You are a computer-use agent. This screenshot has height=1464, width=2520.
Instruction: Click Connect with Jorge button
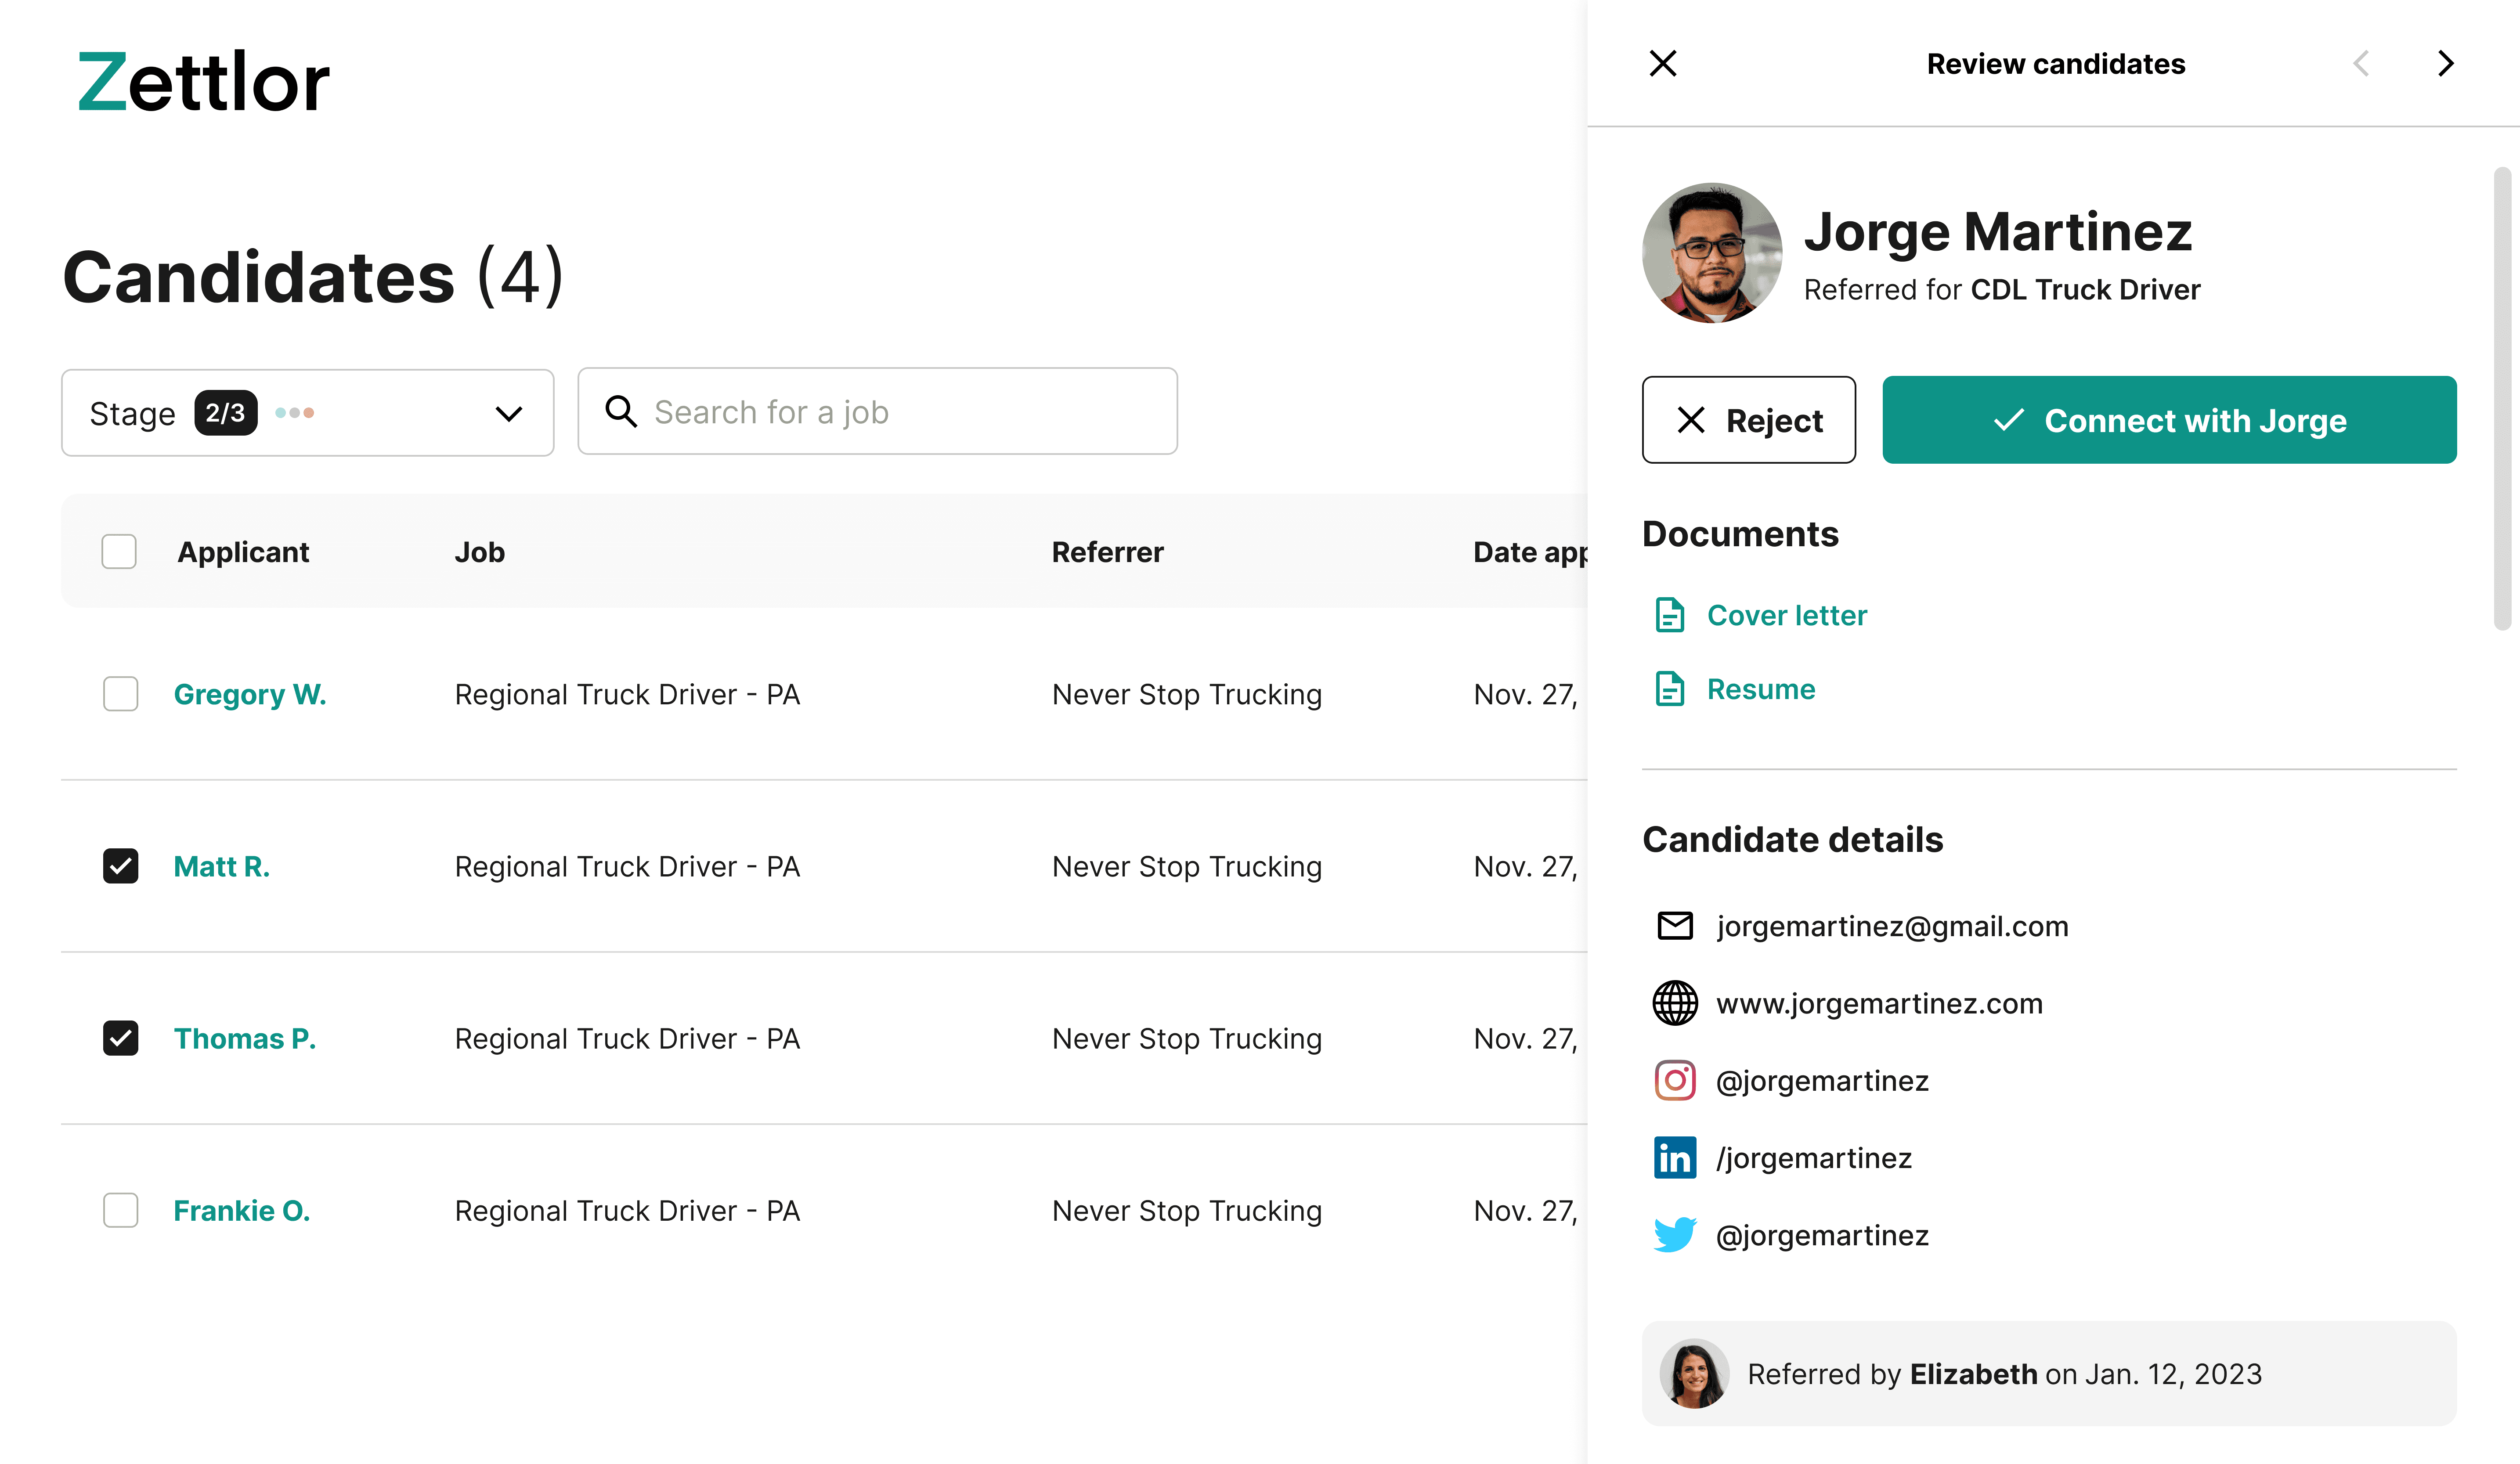coord(2169,420)
